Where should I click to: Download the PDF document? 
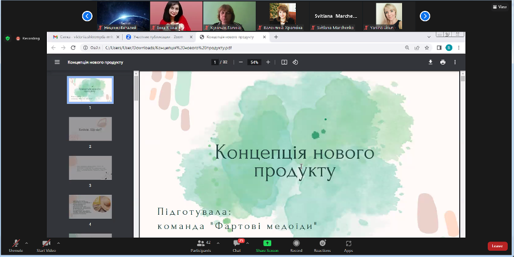(x=431, y=62)
